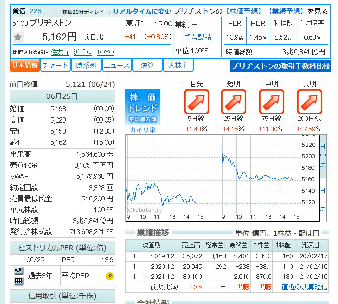Image resolution: width=338 pixels, height=304 pixels.
Task: Open the compared stock 住友ゴ link
Action: click(x=60, y=52)
